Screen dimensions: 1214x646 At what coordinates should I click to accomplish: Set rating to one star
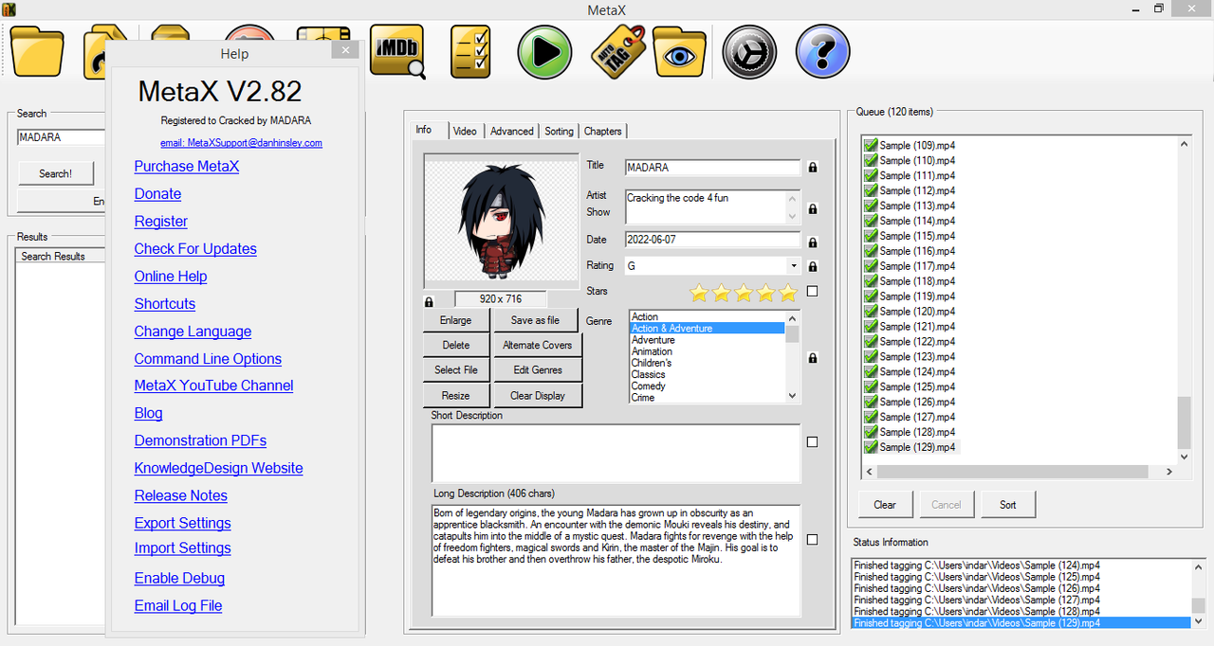(699, 292)
